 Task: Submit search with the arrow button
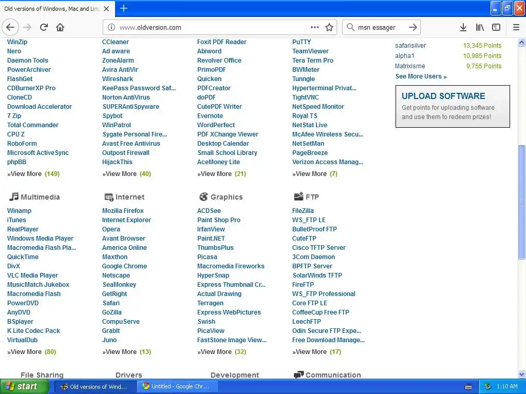(x=413, y=27)
